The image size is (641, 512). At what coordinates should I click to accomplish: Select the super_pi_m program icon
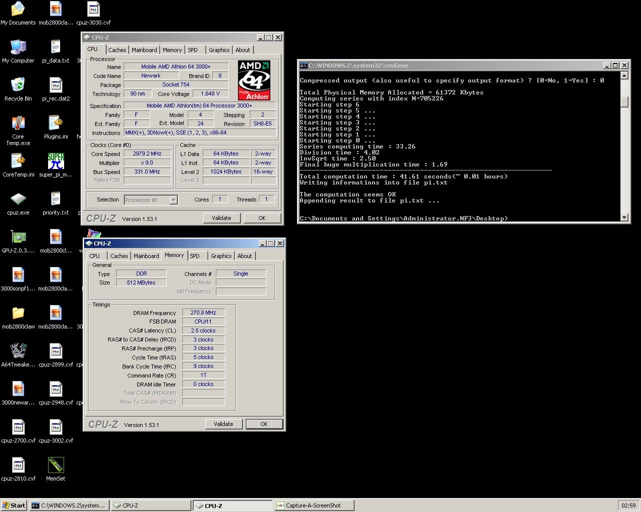point(56,165)
